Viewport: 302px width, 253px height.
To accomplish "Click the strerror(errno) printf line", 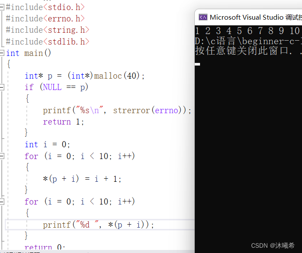I will point(117,111).
